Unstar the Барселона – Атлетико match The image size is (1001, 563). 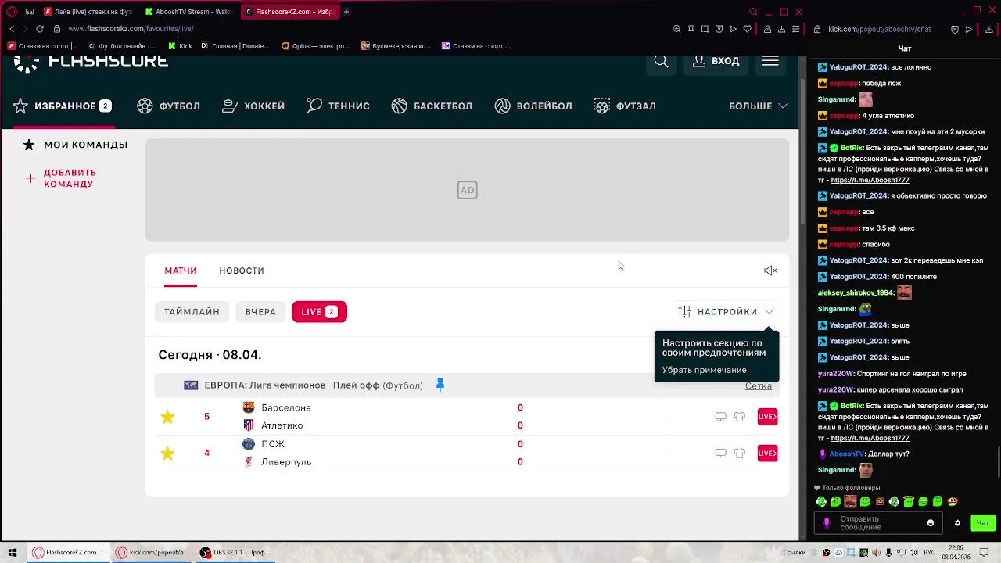pos(167,417)
